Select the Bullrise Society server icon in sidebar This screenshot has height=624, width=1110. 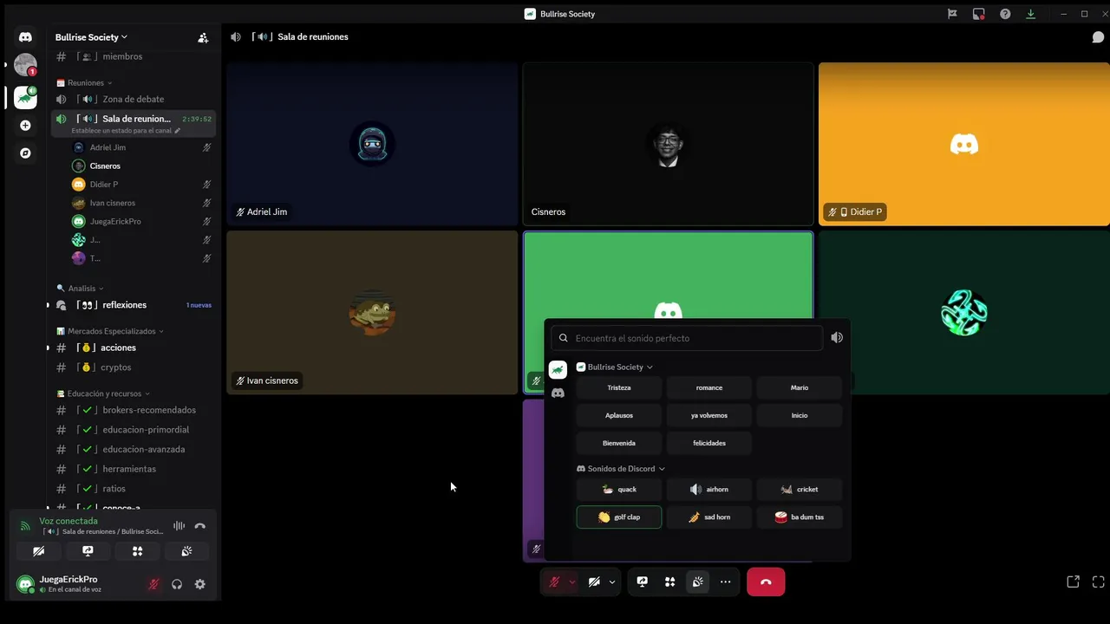[x=25, y=98]
